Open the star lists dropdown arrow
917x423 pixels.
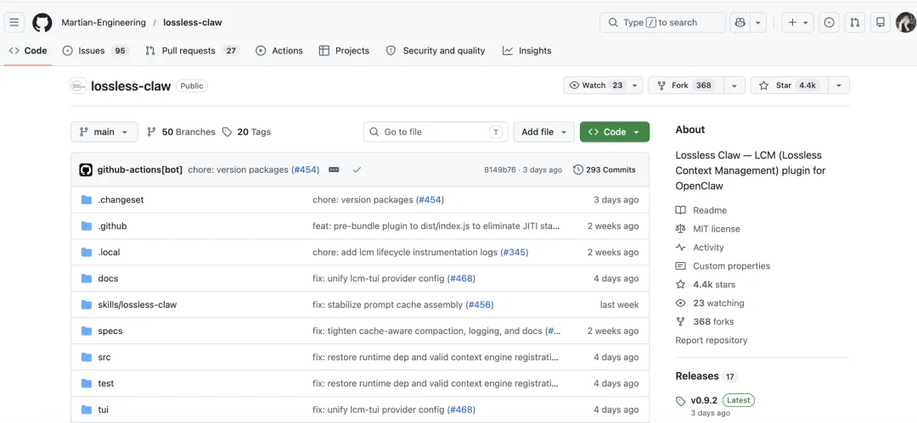point(839,86)
